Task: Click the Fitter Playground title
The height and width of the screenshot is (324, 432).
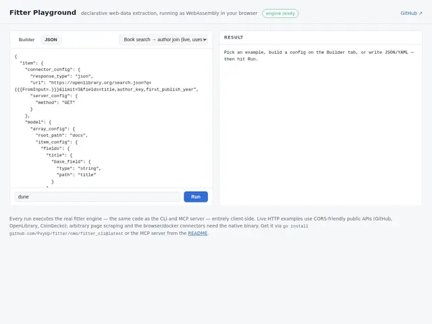Action: pos(43,13)
